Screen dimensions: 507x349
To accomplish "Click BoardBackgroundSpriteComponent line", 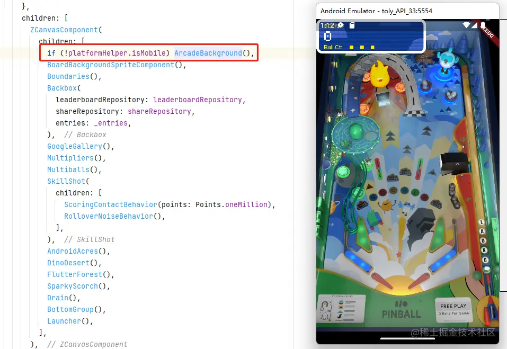I will click(117, 65).
